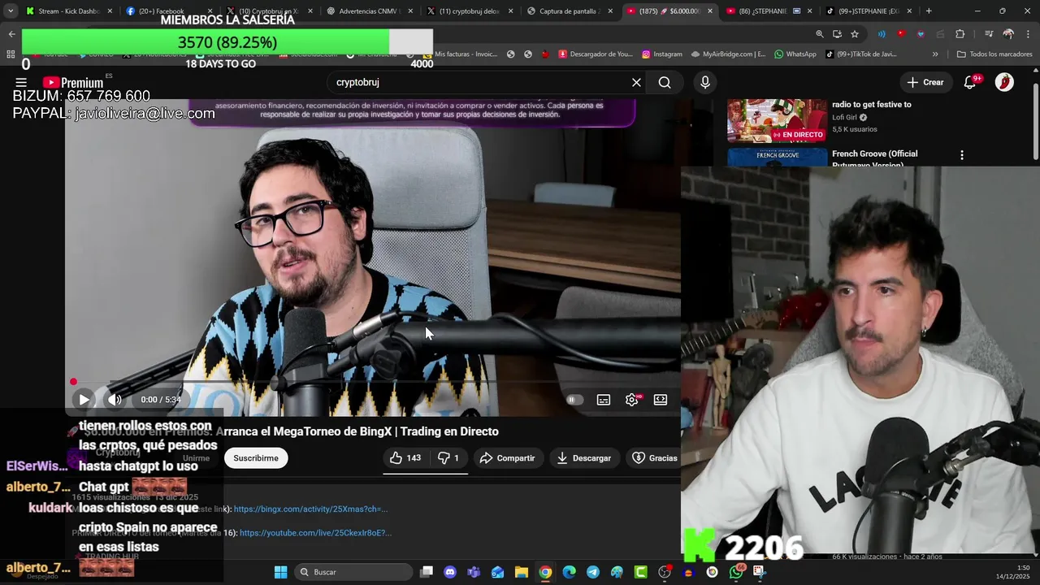The height and width of the screenshot is (585, 1040).
Task: Open Microsoft Teams from the taskbar
Action: click(474, 572)
